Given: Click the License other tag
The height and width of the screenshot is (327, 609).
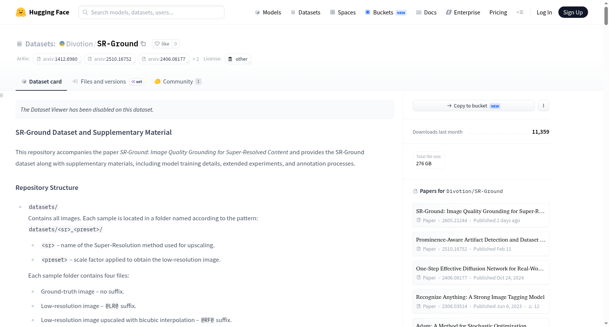Looking at the screenshot, I should (x=238, y=59).
